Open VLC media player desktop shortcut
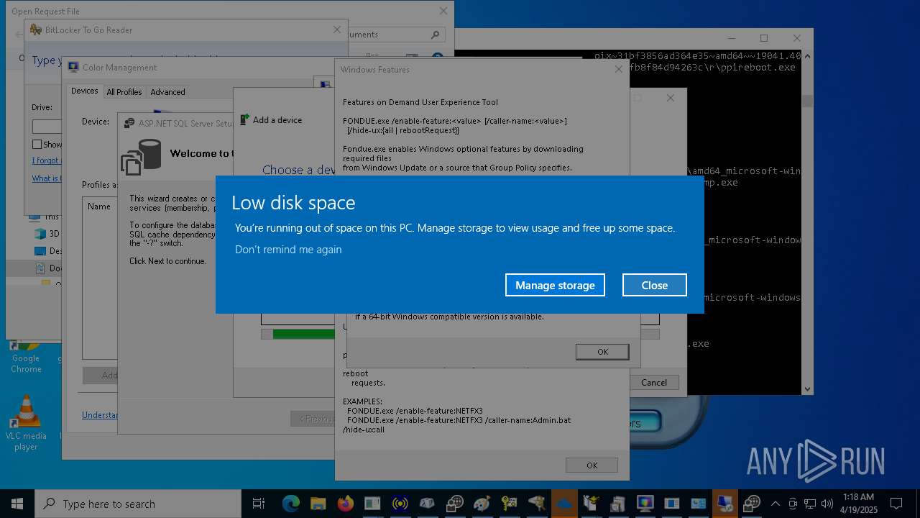This screenshot has height=518, width=920. pos(26,423)
